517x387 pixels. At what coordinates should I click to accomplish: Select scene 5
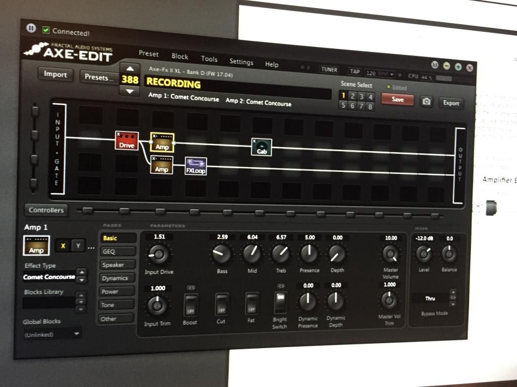[343, 105]
